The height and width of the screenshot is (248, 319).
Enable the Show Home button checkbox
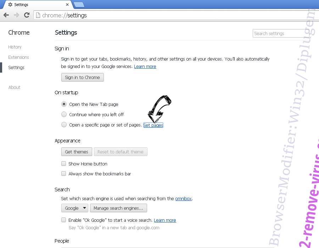click(64, 164)
